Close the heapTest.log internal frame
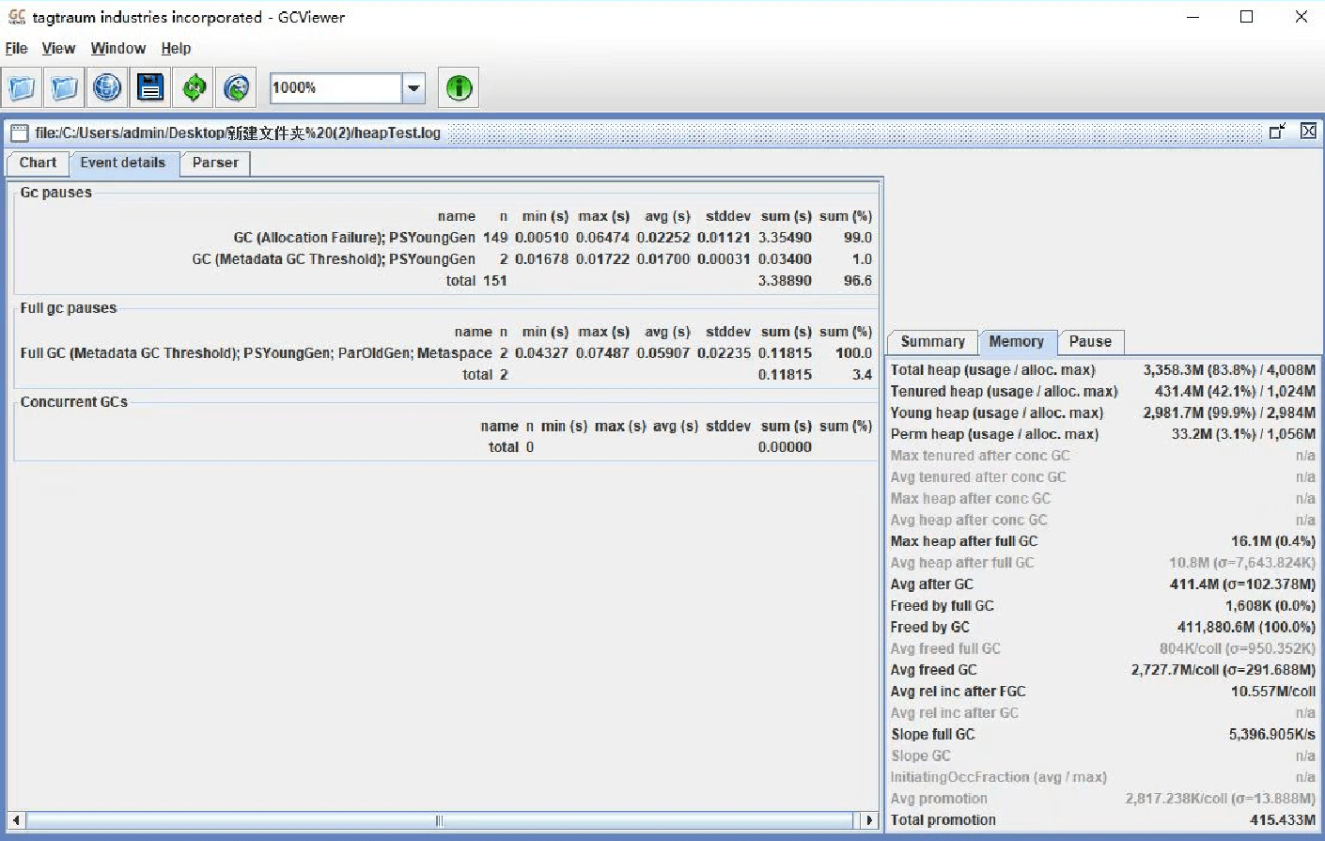 1308,132
